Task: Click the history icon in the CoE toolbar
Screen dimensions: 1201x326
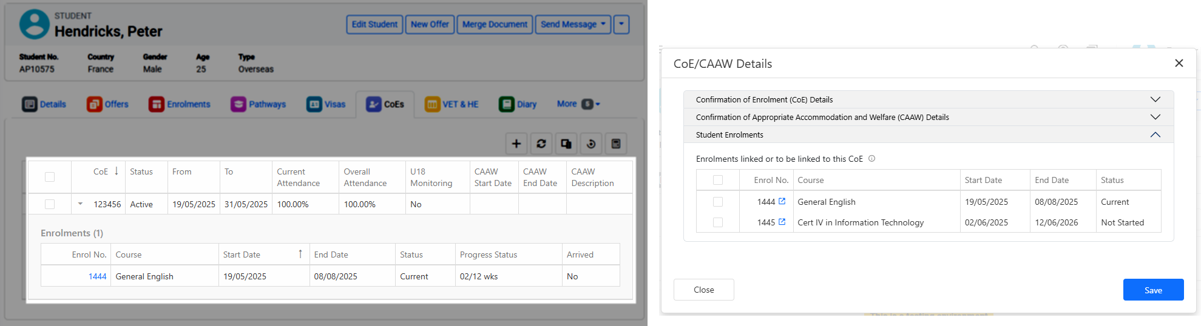Action: [590, 144]
